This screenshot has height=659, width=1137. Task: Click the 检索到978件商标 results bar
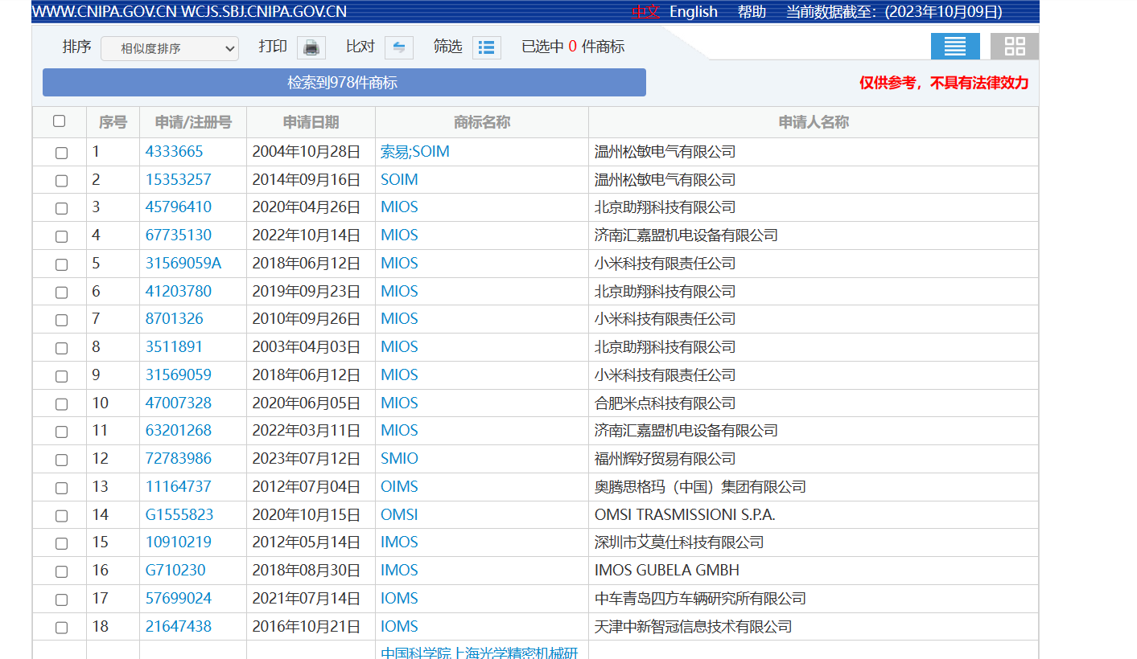pyautogui.click(x=344, y=83)
